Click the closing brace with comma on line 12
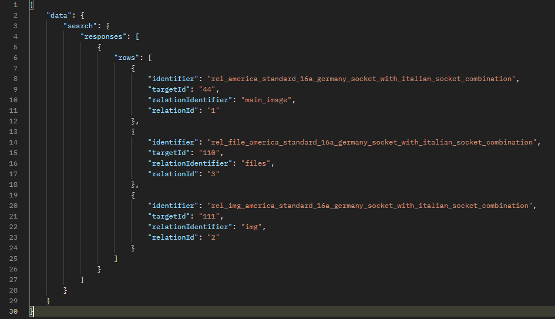The height and width of the screenshot is (319, 555). pos(135,121)
